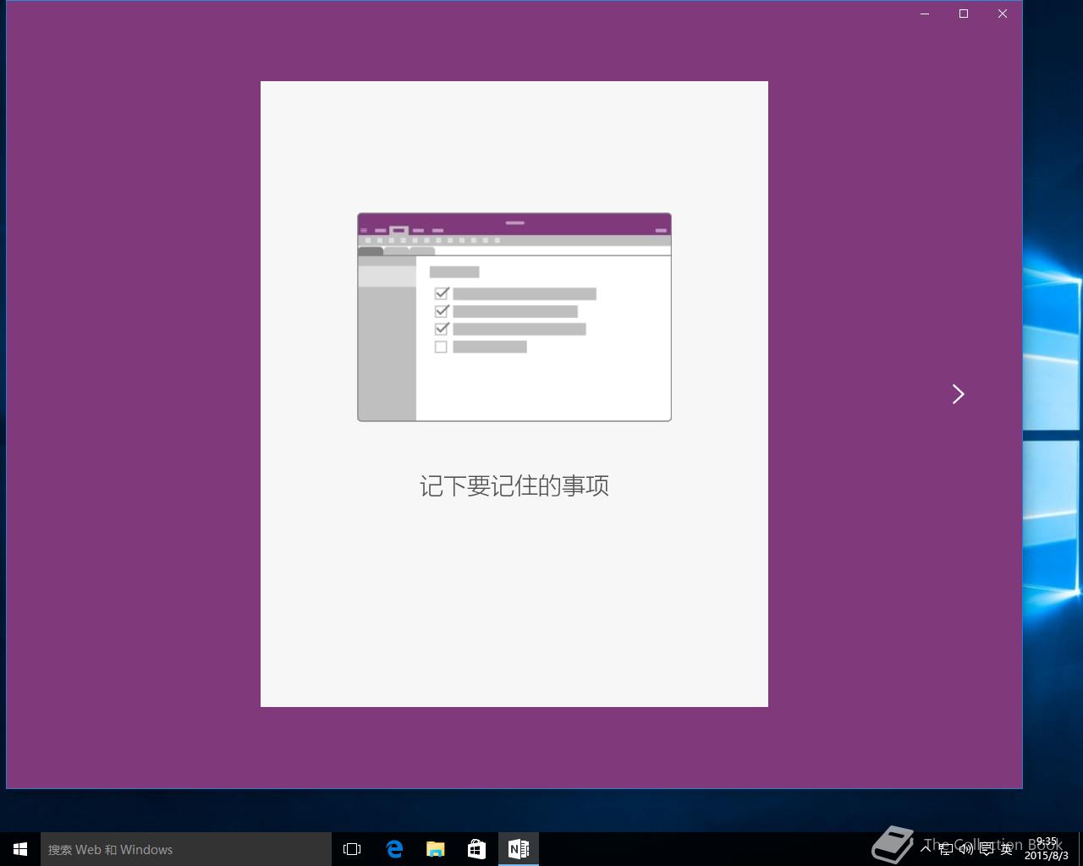Viewport: 1083px width, 866px height.
Task: Click the OneNote checklist illustration
Action: point(514,317)
